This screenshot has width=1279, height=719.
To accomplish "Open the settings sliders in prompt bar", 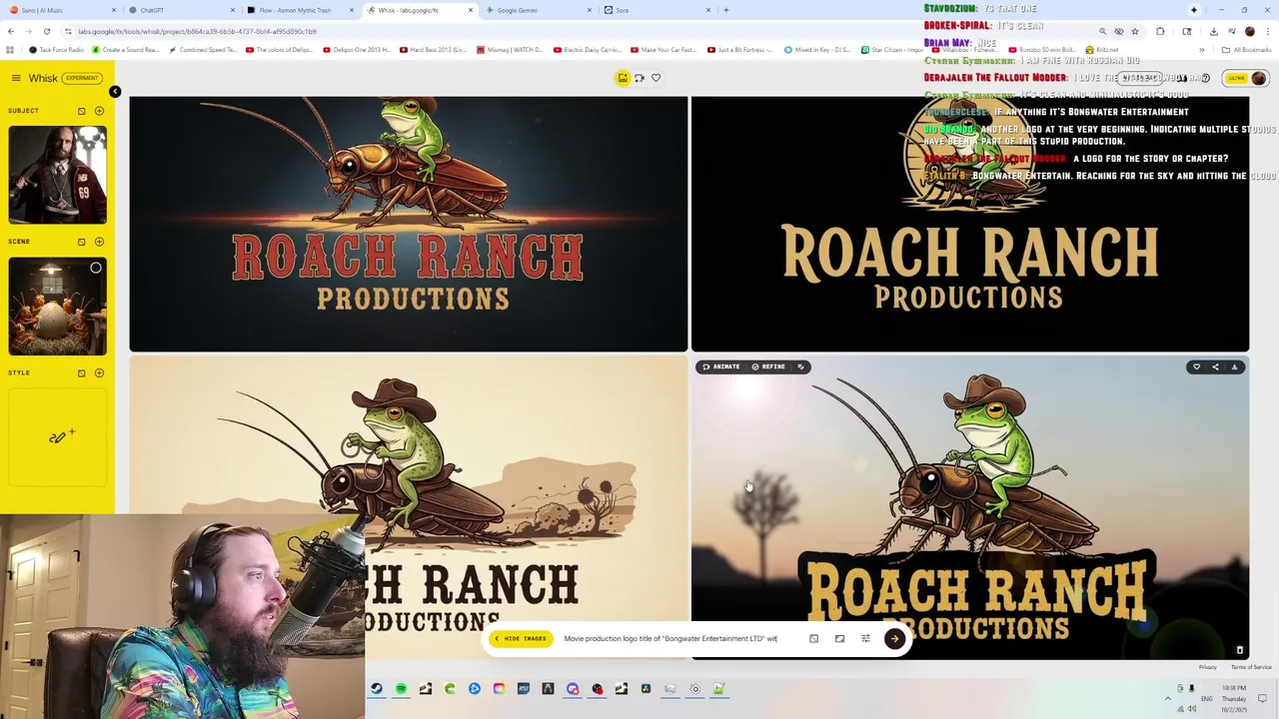I will (x=865, y=639).
